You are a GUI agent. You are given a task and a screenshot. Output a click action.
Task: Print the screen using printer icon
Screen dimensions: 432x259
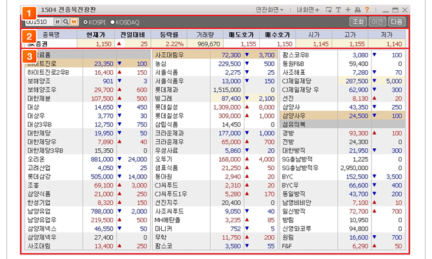coord(357,10)
